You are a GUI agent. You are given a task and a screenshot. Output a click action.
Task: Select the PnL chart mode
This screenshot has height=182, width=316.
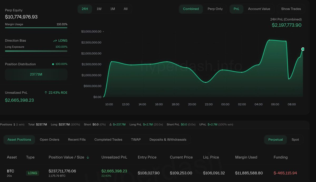click(x=236, y=9)
